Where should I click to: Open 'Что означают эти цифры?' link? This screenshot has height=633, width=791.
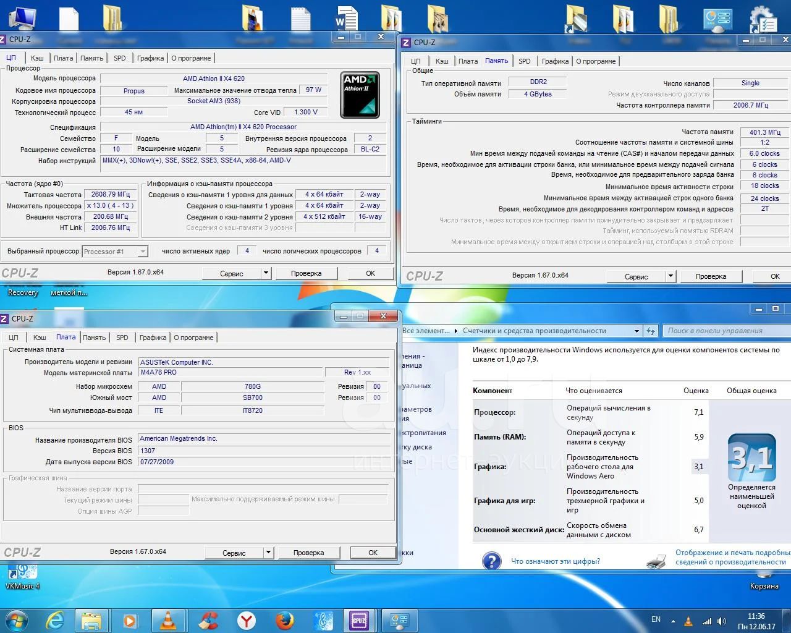(556, 561)
